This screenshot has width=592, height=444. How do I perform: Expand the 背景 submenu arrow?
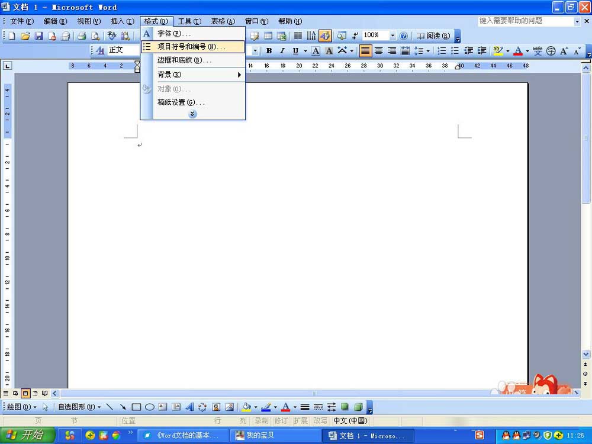coord(239,75)
